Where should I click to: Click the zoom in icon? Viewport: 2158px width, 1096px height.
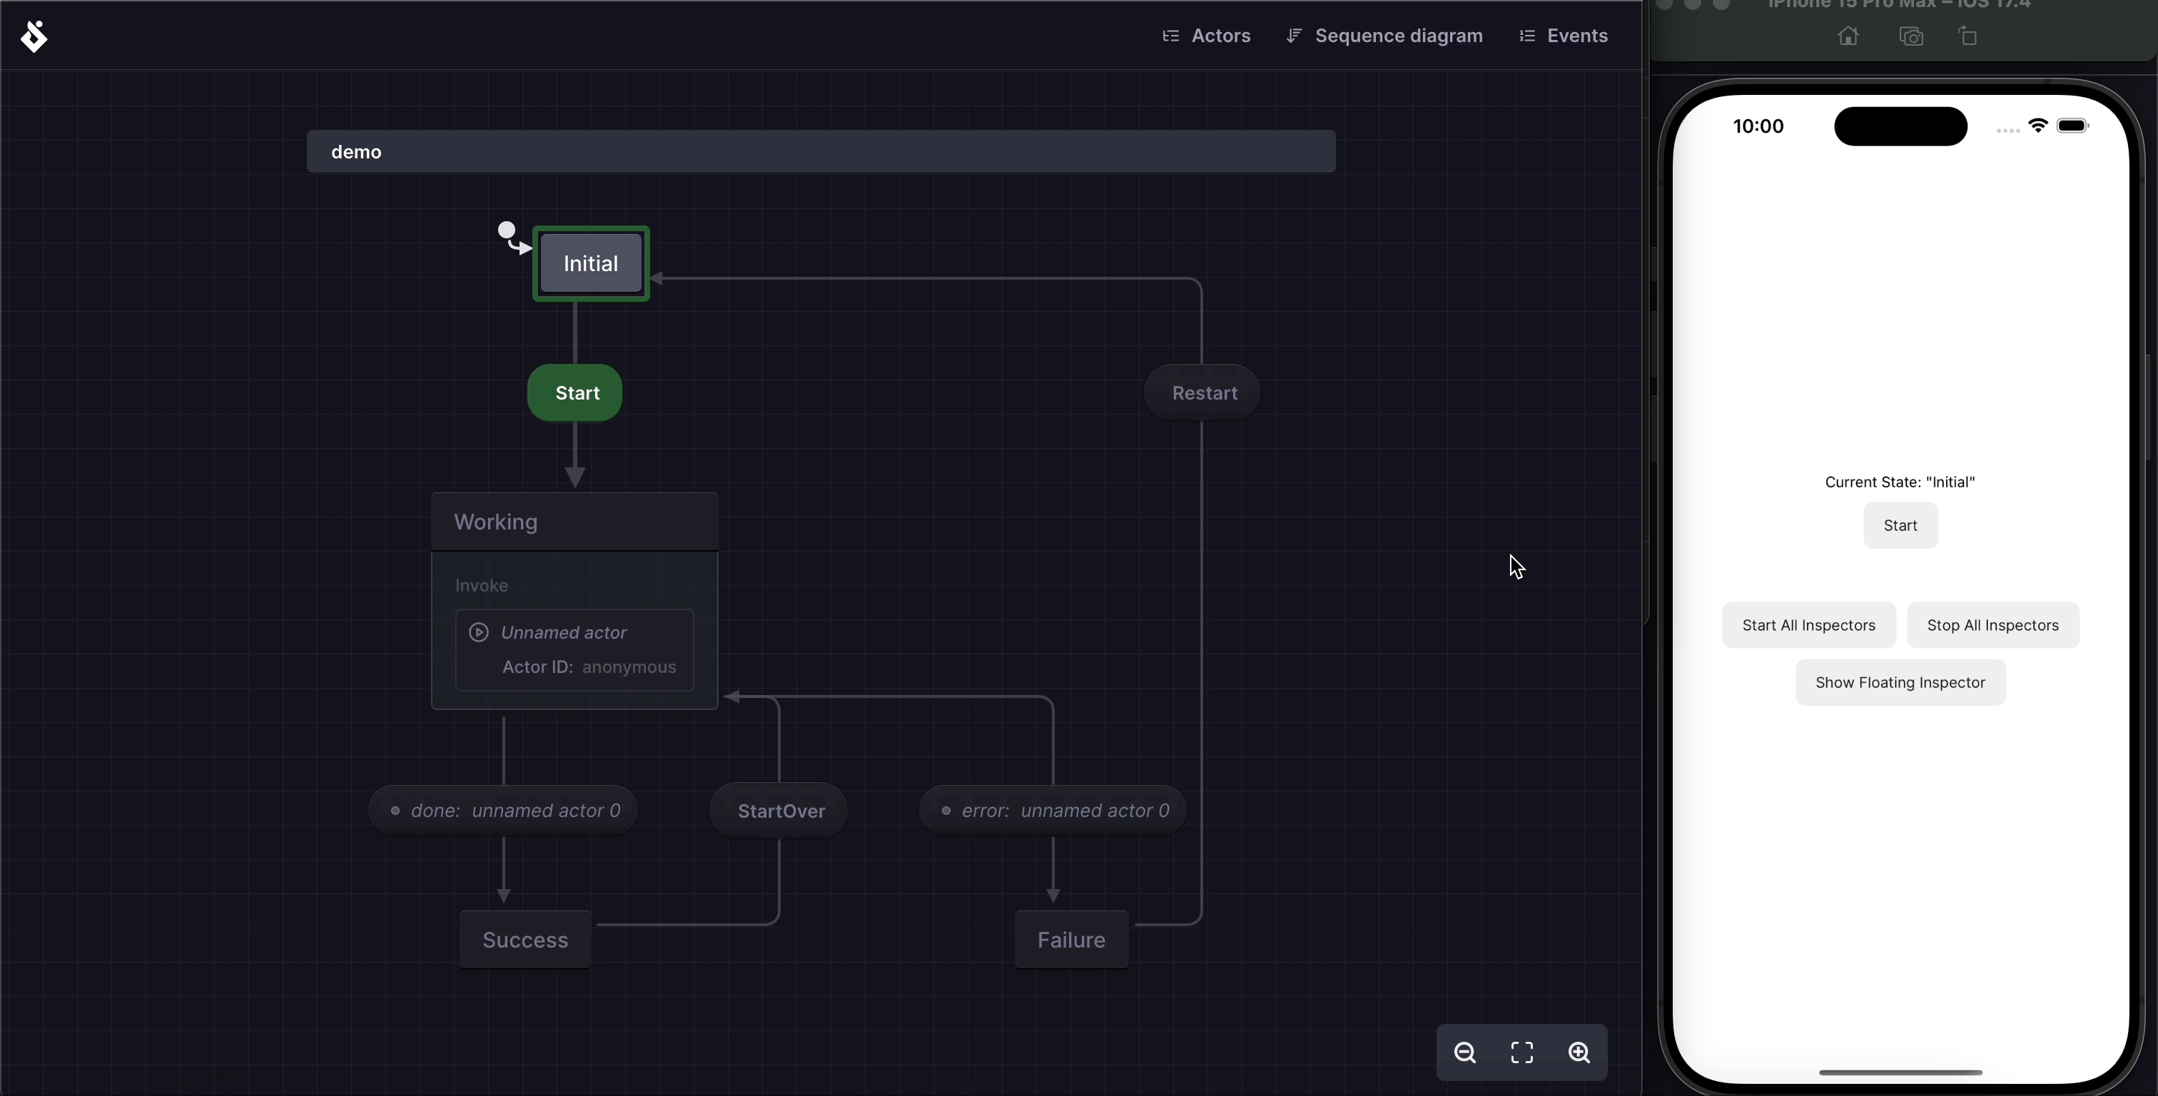(x=1578, y=1051)
